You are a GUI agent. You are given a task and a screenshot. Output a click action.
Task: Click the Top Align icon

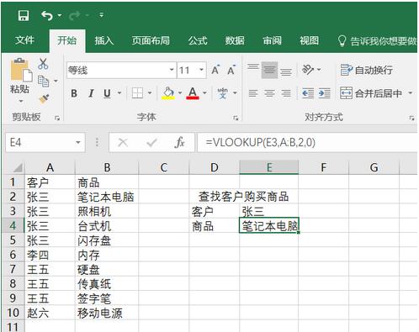point(253,67)
